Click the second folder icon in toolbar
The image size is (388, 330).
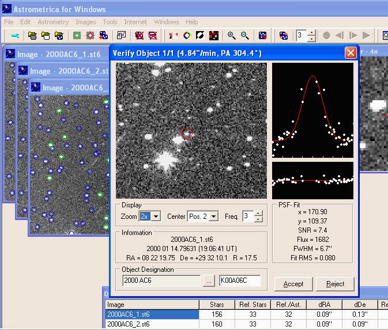46,36
